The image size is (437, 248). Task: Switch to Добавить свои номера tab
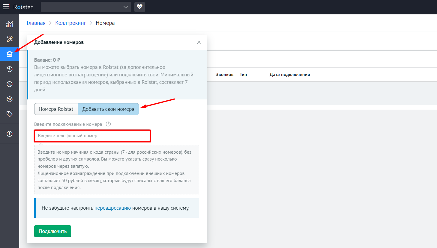coord(108,109)
